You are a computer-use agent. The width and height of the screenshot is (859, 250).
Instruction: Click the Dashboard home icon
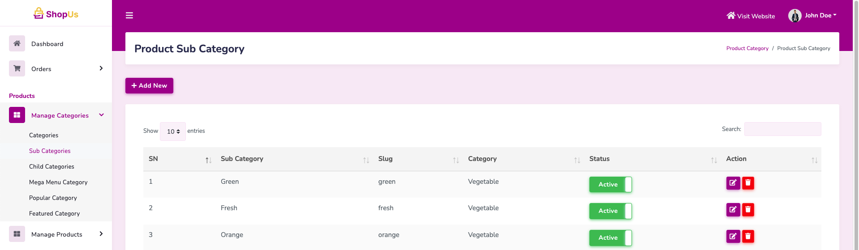pos(17,43)
